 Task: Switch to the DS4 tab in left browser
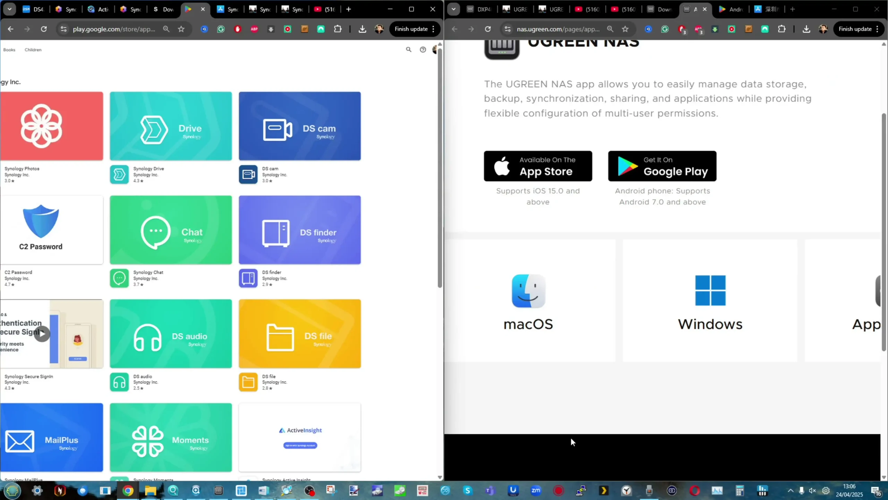[33, 9]
